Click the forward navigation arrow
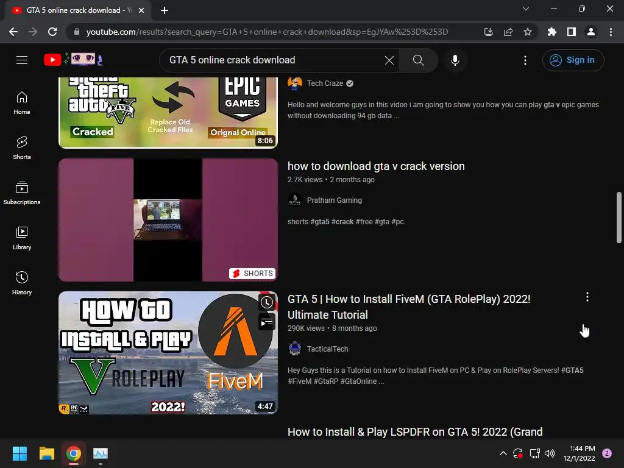Viewport: 624px width, 468px height. pyautogui.click(x=33, y=32)
